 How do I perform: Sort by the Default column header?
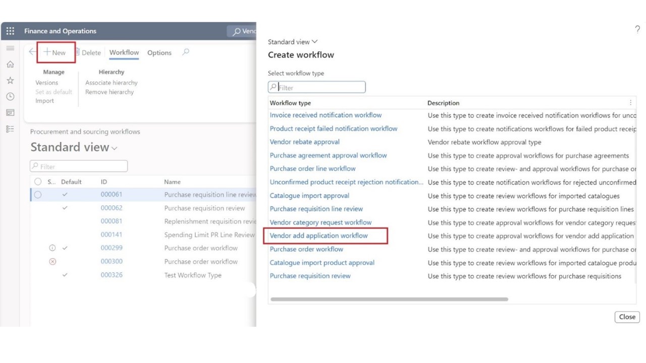coord(71,182)
